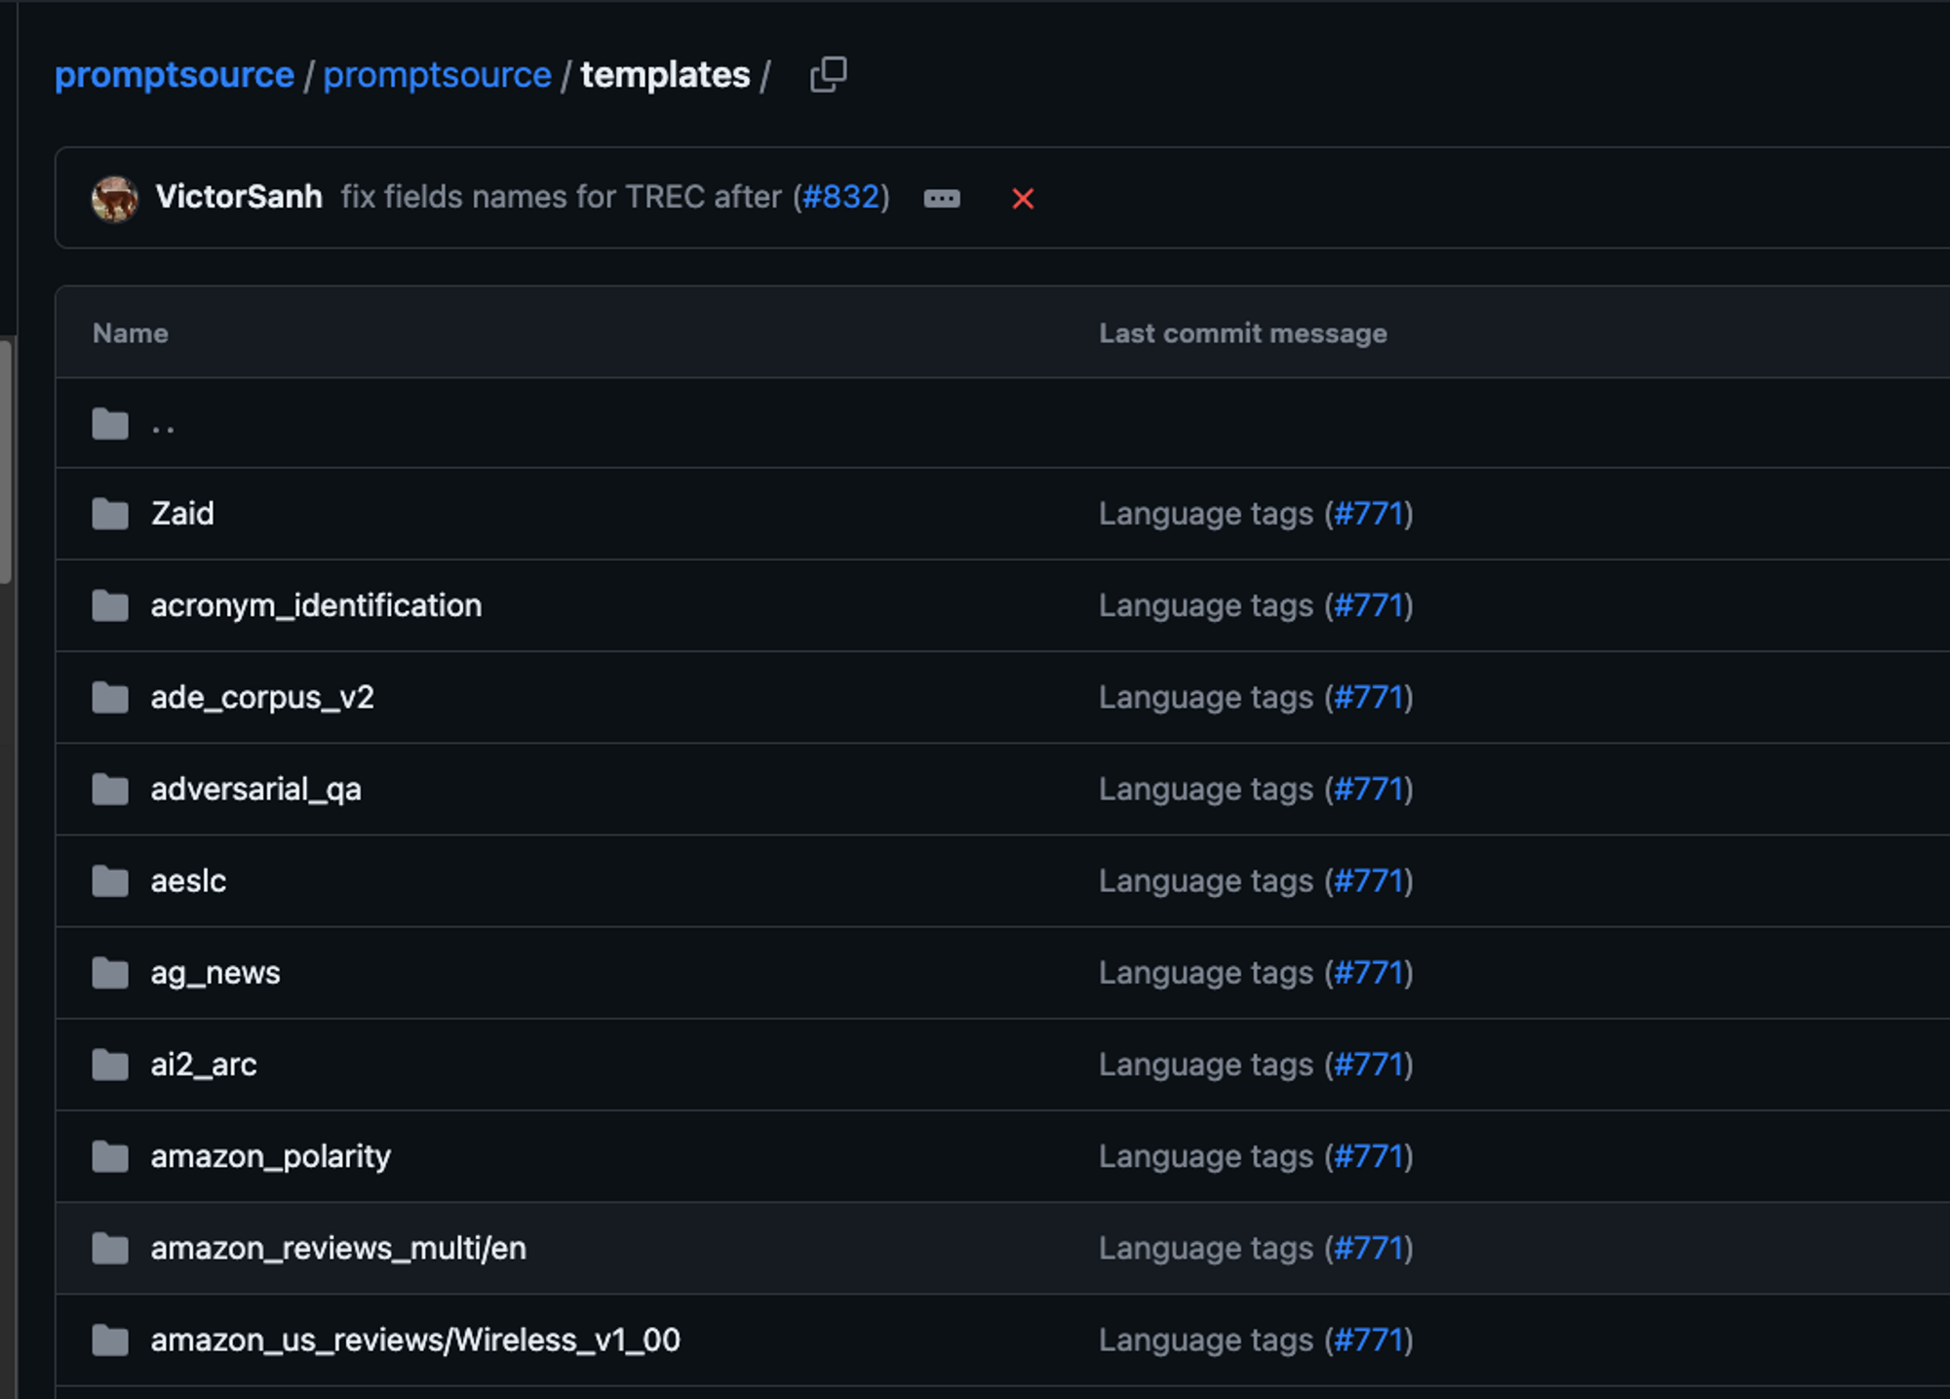Click the parent directory folder icon
The image size is (1950, 1399).
click(110, 424)
